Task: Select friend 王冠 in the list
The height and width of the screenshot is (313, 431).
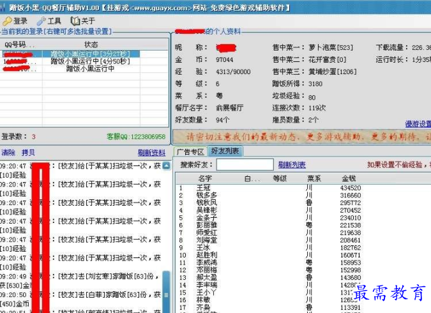Action: 204,188
